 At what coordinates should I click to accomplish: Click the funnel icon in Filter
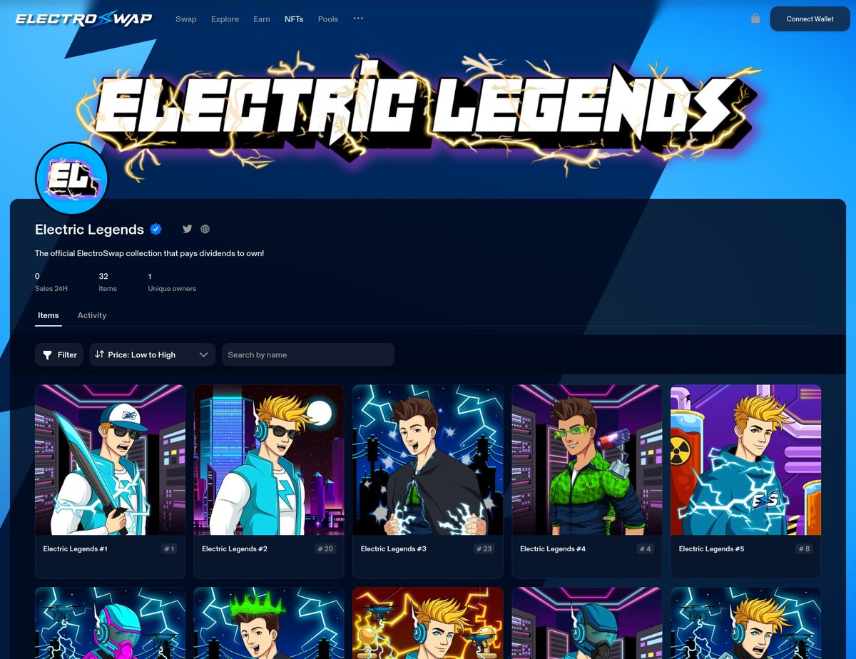[48, 354]
